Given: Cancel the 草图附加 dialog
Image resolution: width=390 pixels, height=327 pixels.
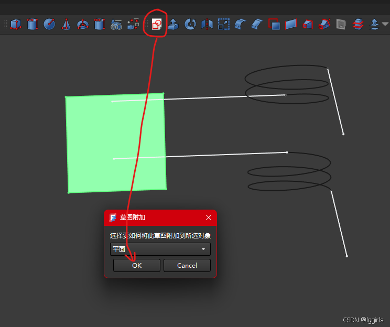Looking at the screenshot, I should [187, 266].
